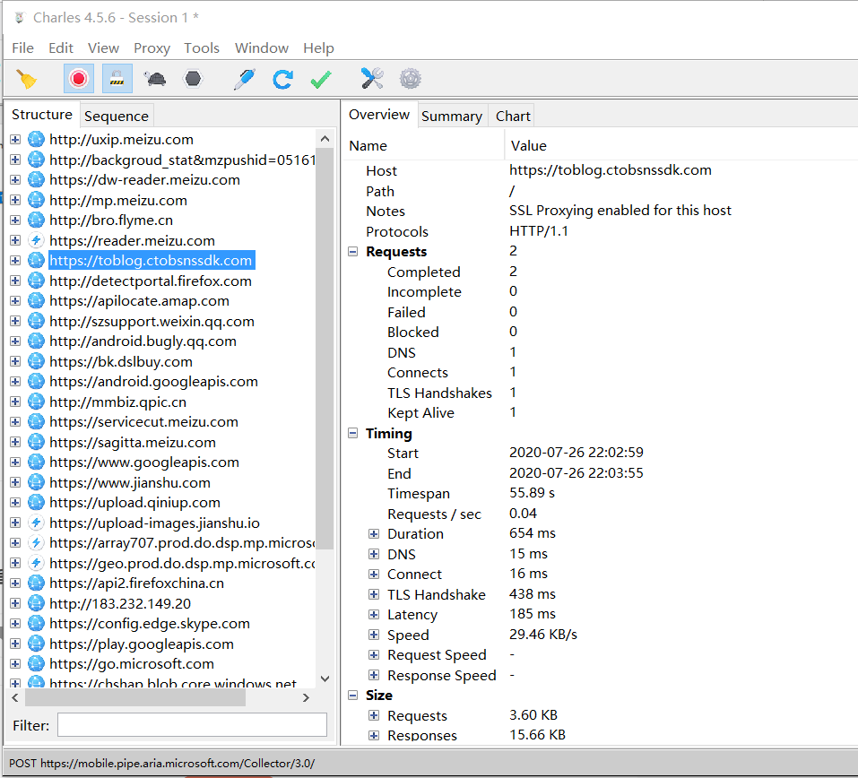Open Settings gear icon
Image resolution: width=858 pixels, height=778 pixels.
(x=411, y=79)
